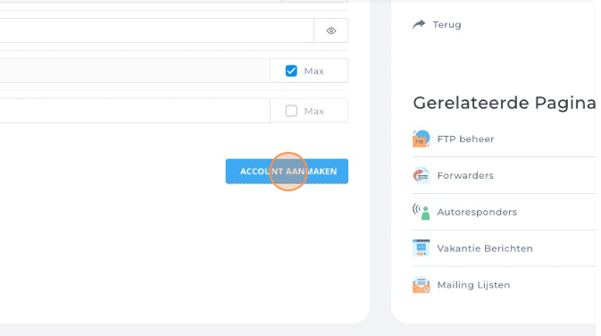This screenshot has height=336, width=601.
Task: Go back via the Terug link
Action: pos(447,24)
